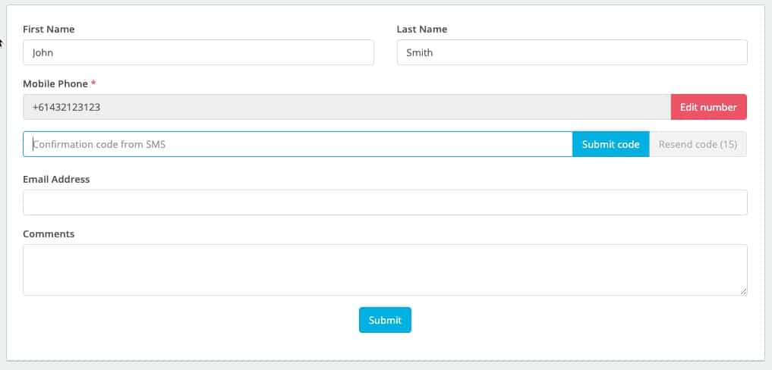
Task: Click the Email Address label
Action: click(56, 179)
